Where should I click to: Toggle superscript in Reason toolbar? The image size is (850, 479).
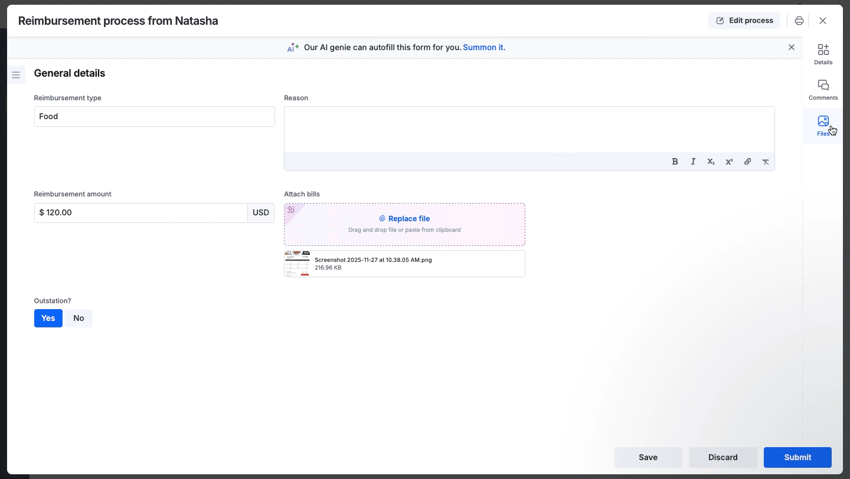click(729, 162)
